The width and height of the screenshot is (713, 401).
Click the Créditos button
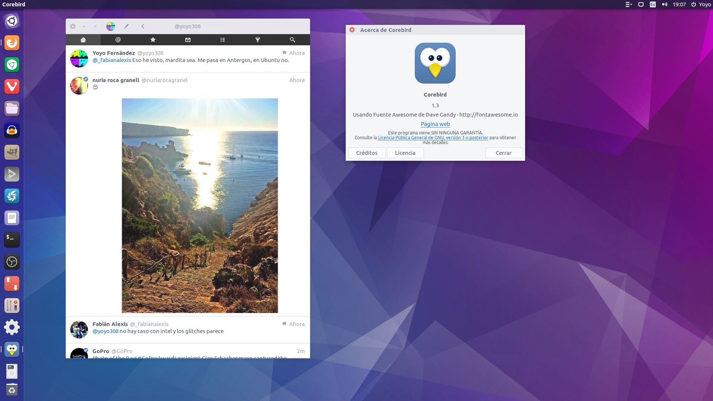click(367, 153)
